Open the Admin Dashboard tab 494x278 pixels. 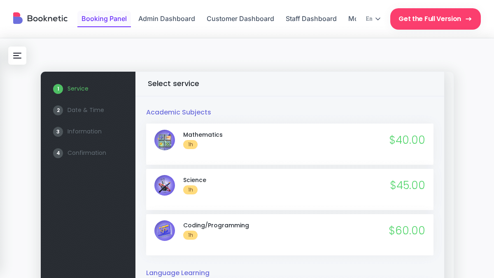(x=167, y=19)
